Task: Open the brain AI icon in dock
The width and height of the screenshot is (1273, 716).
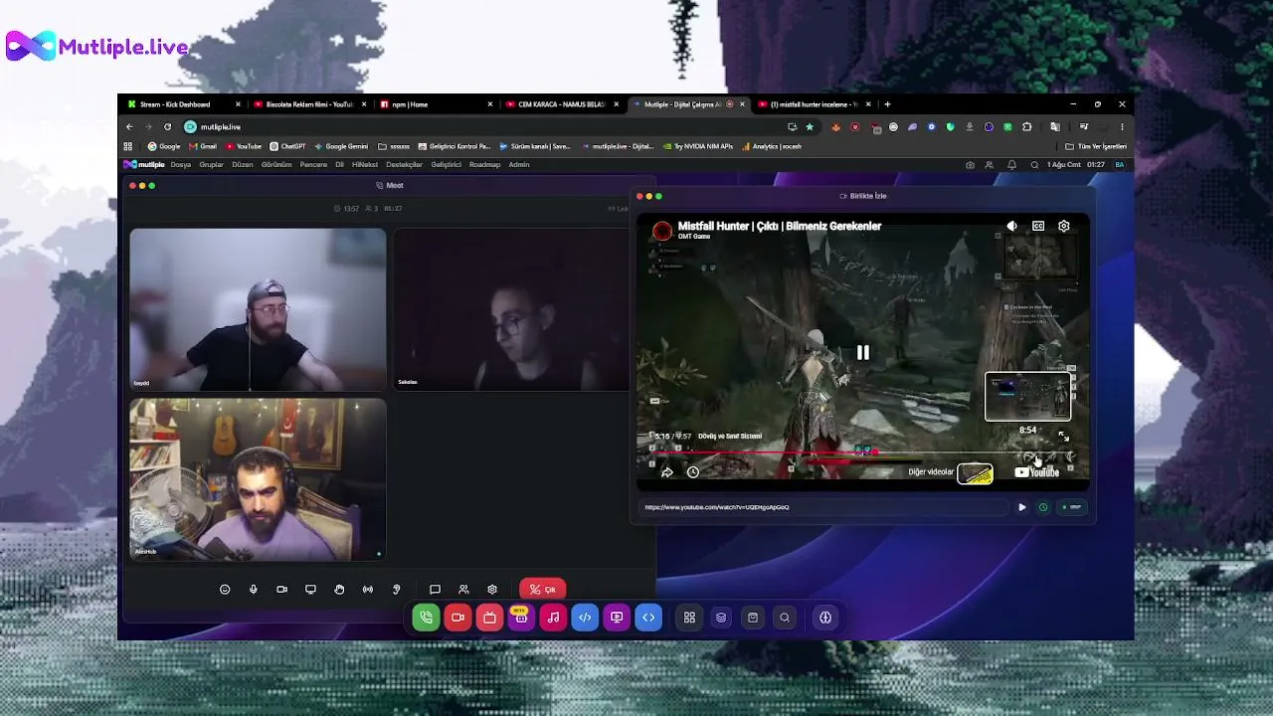Action: [825, 618]
